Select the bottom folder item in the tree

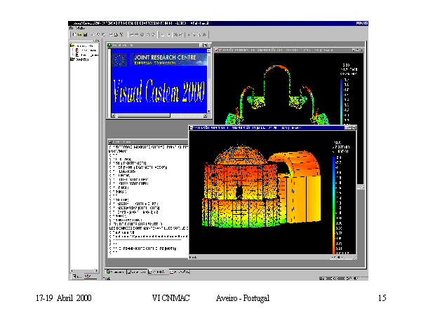(79, 59)
